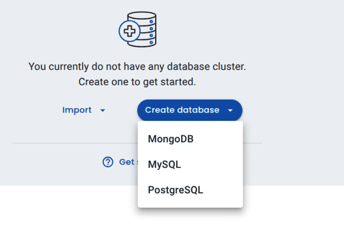Viewport: 344px width, 226px height.
Task: Click the white dropdown arrow in the blue button
Action: [x=230, y=110]
